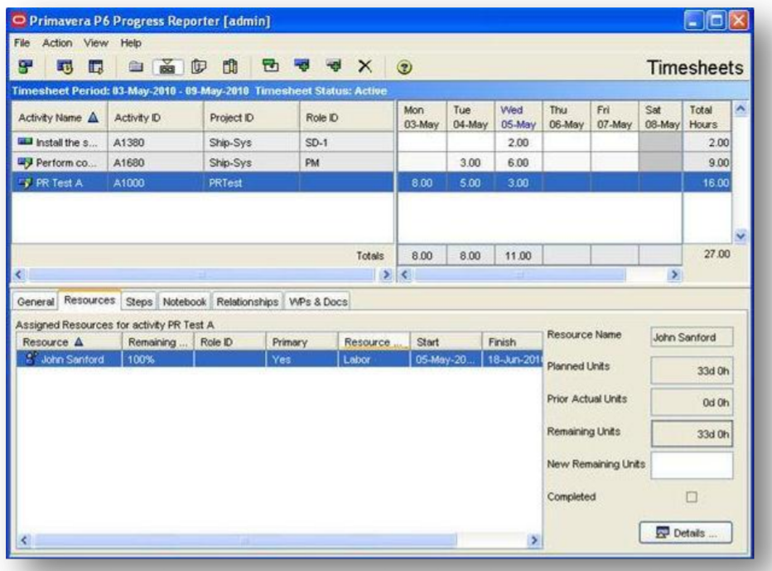The image size is (772, 571).
Task: Click the down arrow of hours grid scrollbar
Action: point(740,236)
